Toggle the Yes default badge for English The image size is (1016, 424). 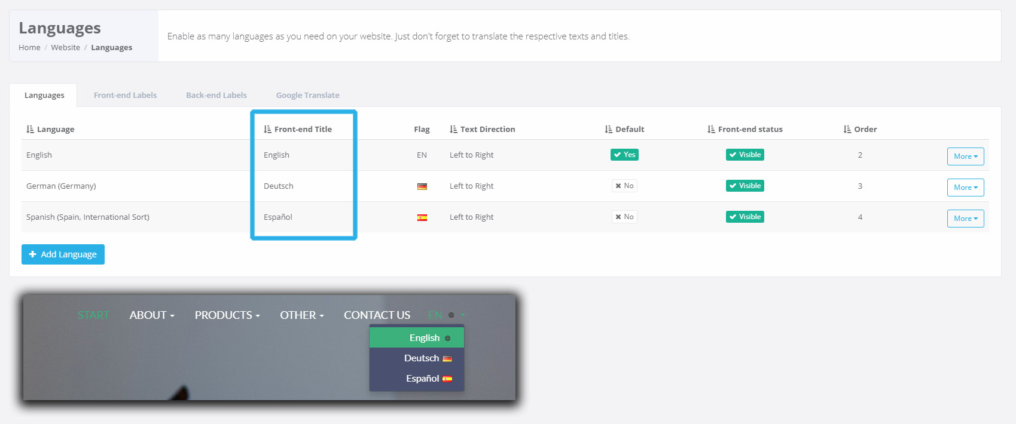624,155
